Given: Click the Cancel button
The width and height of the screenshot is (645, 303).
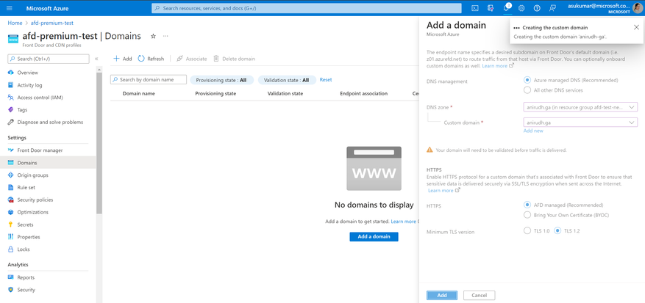Looking at the screenshot, I should [x=480, y=295].
